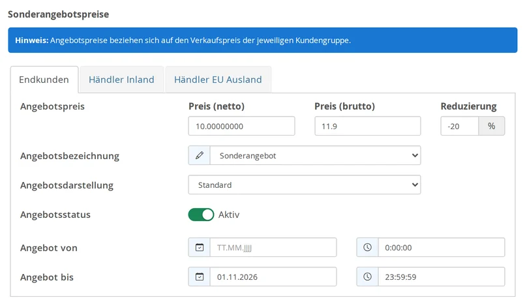
Task: Open the calendar icon for Angebot von
Action: (x=199, y=247)
